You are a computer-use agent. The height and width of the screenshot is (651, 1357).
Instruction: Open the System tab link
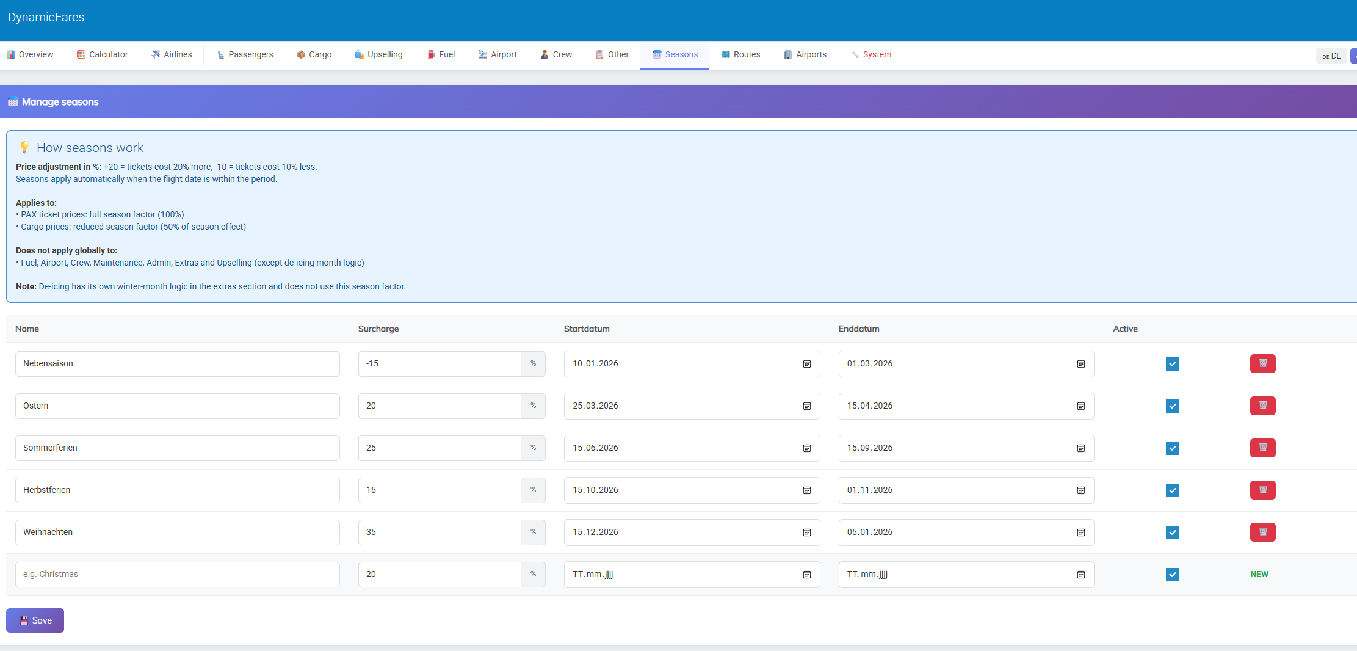[871, 54]
